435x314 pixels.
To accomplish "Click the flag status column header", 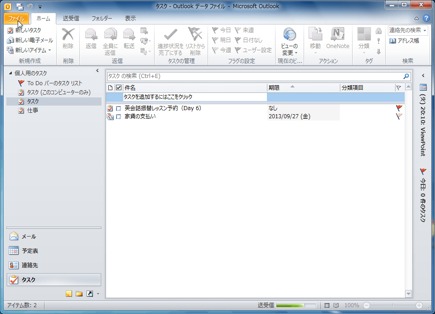I will tap(399, 87).
